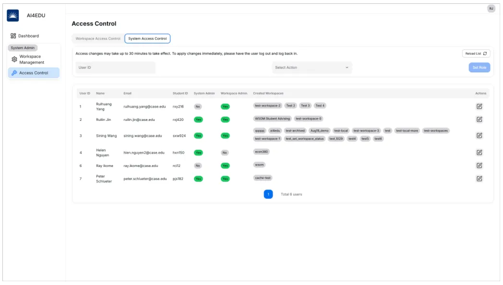The height and width of the screenshot is (285, 503).
Task: Click Sining Wang's System Admin Yes badge
Action: (198, 136)
